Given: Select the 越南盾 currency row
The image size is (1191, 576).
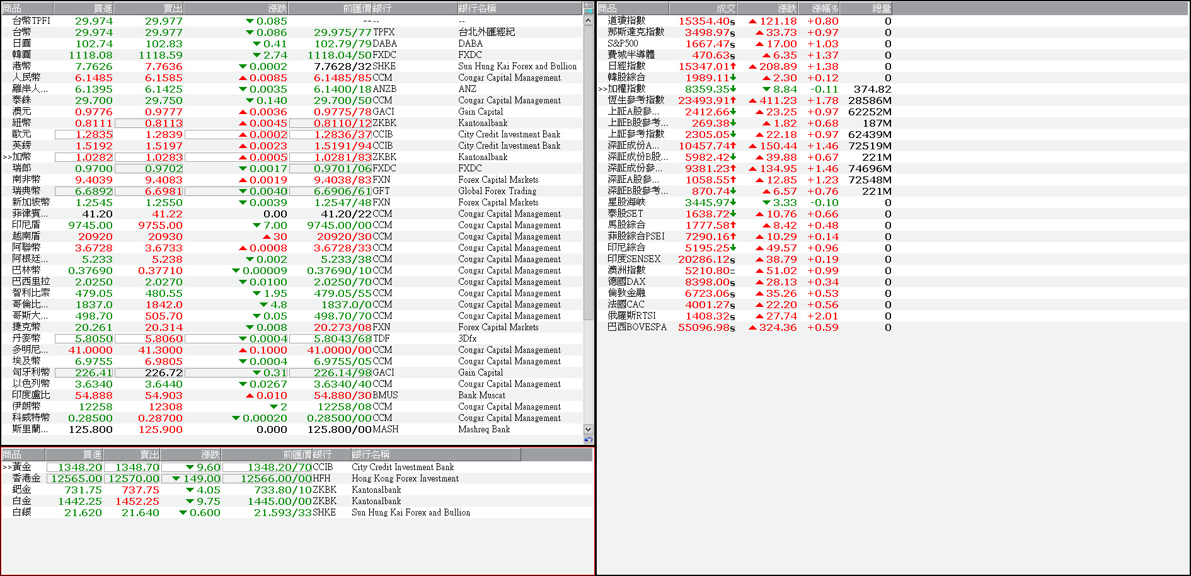Looking at the screenshot, I should [x=292, y=236].
